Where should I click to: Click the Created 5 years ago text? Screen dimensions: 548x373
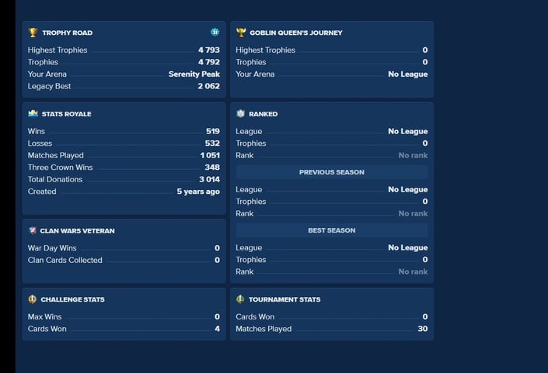[x=198, y=192]
